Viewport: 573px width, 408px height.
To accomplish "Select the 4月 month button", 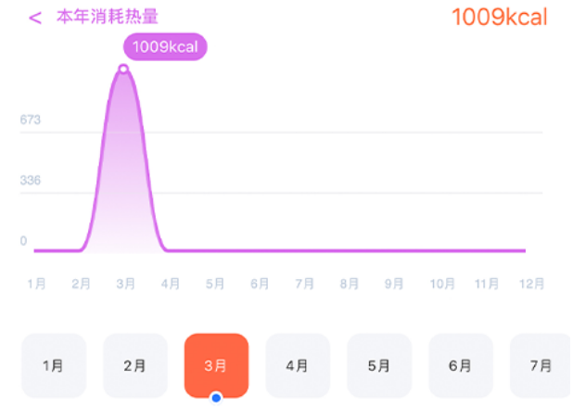I will click(x=298, y=365).
